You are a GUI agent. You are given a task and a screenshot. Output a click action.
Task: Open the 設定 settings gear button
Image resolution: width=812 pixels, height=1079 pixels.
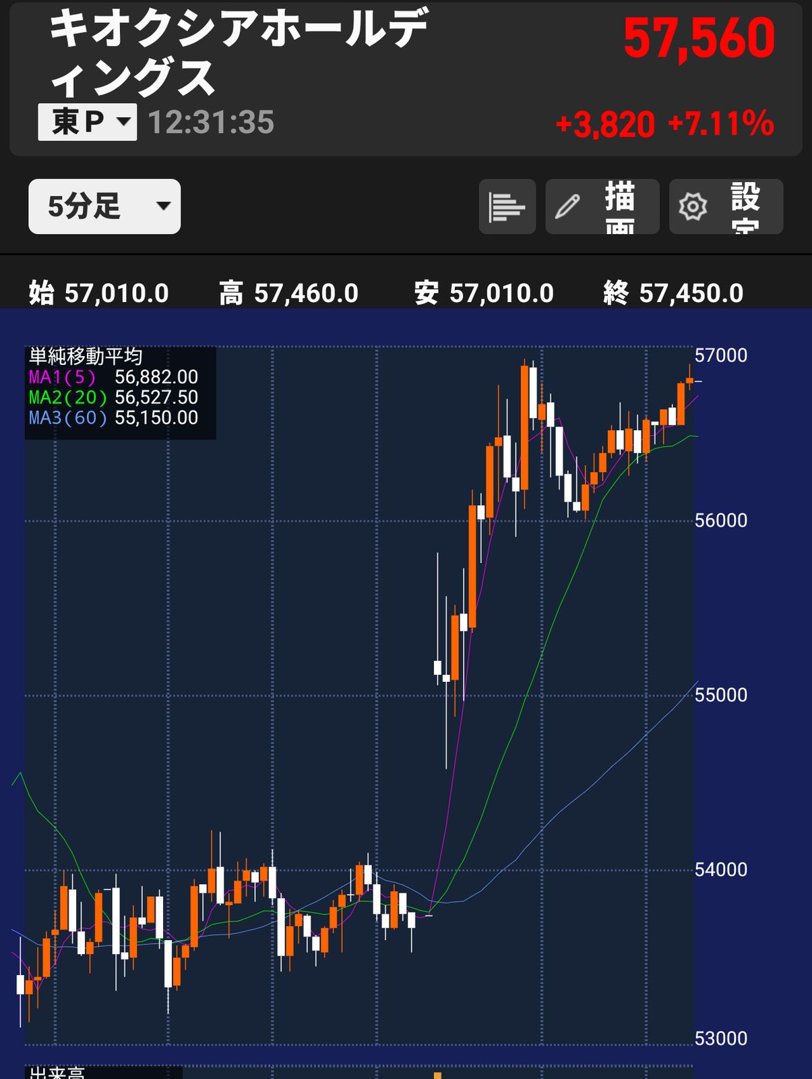[x=726, y=206]
